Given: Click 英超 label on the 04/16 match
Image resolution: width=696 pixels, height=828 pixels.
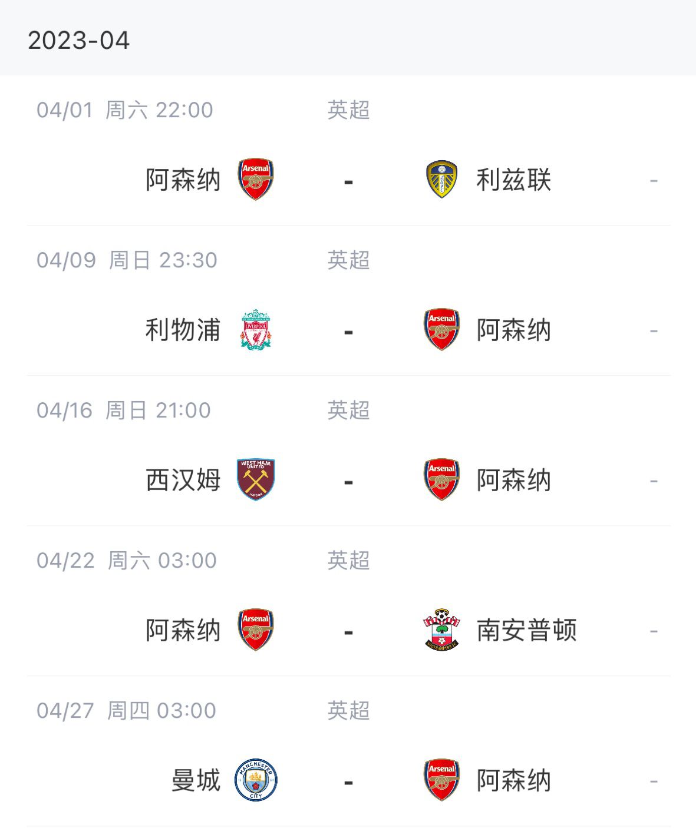Looking at the screenshot, I should [x=348, y=410].
